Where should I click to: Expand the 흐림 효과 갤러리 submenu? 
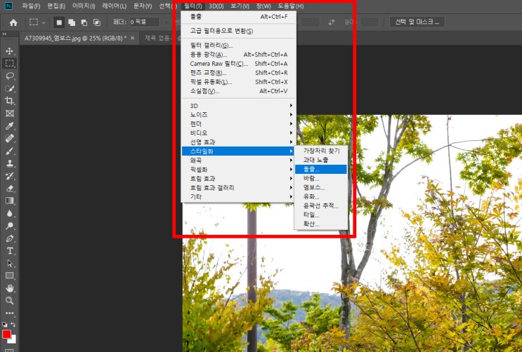click(238, 188)
